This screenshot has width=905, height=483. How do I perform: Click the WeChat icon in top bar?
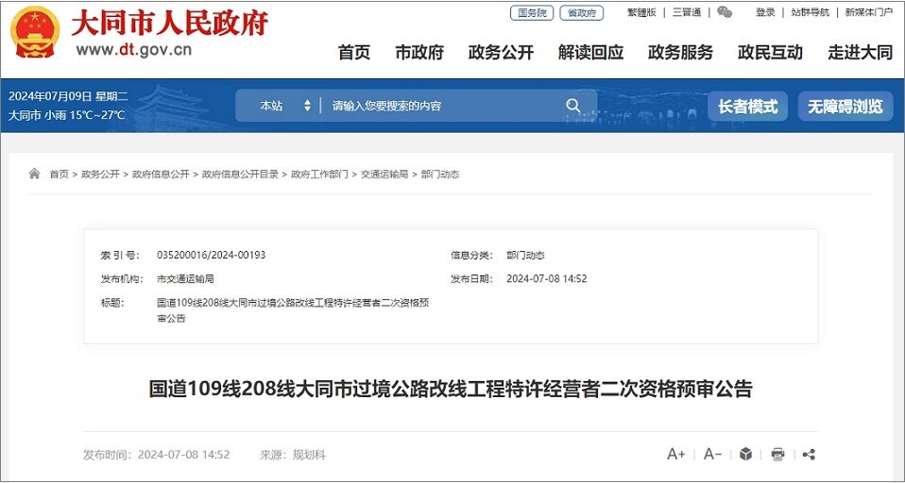point(725,12)
